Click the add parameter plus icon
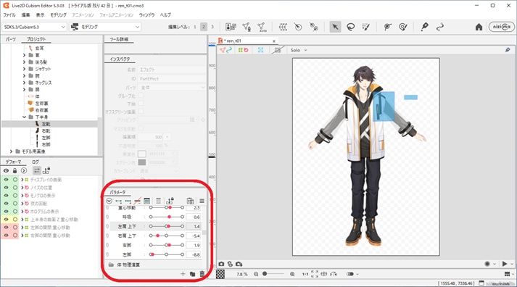This screenshot has width=517, height=287. (183, 274)
